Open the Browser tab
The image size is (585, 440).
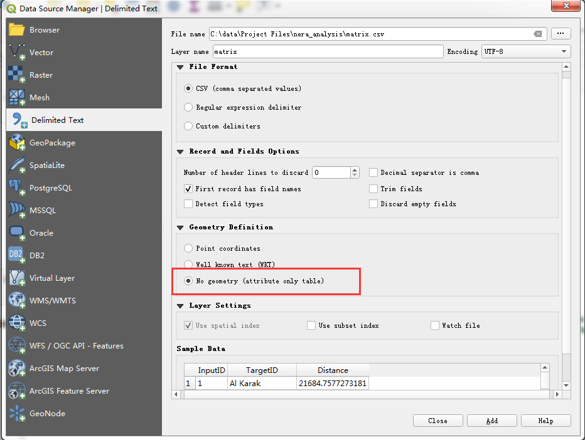coord(84,30)
